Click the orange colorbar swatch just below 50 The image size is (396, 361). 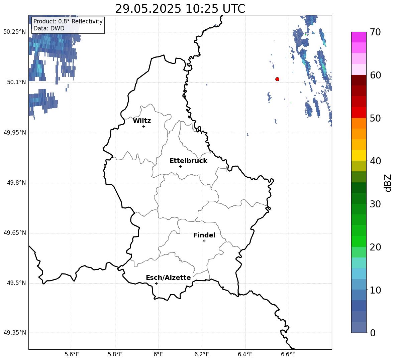pos(359,123)
